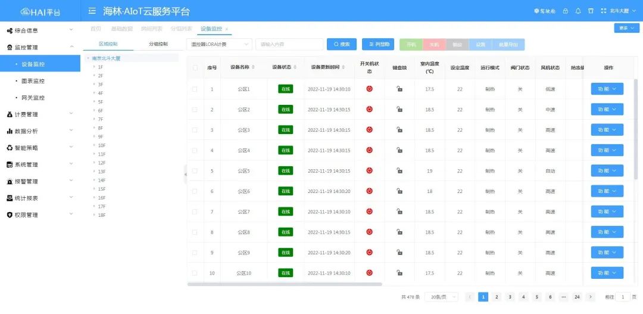Image resolution: width=643 pixels, height=314 pixels.
Task: Tick the checkbox for row 公区5
Action: click(x=195, y=171)
